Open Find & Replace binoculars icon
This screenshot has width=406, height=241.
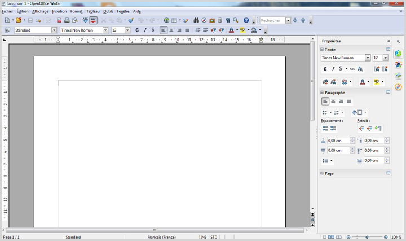[x=196, y=20]
